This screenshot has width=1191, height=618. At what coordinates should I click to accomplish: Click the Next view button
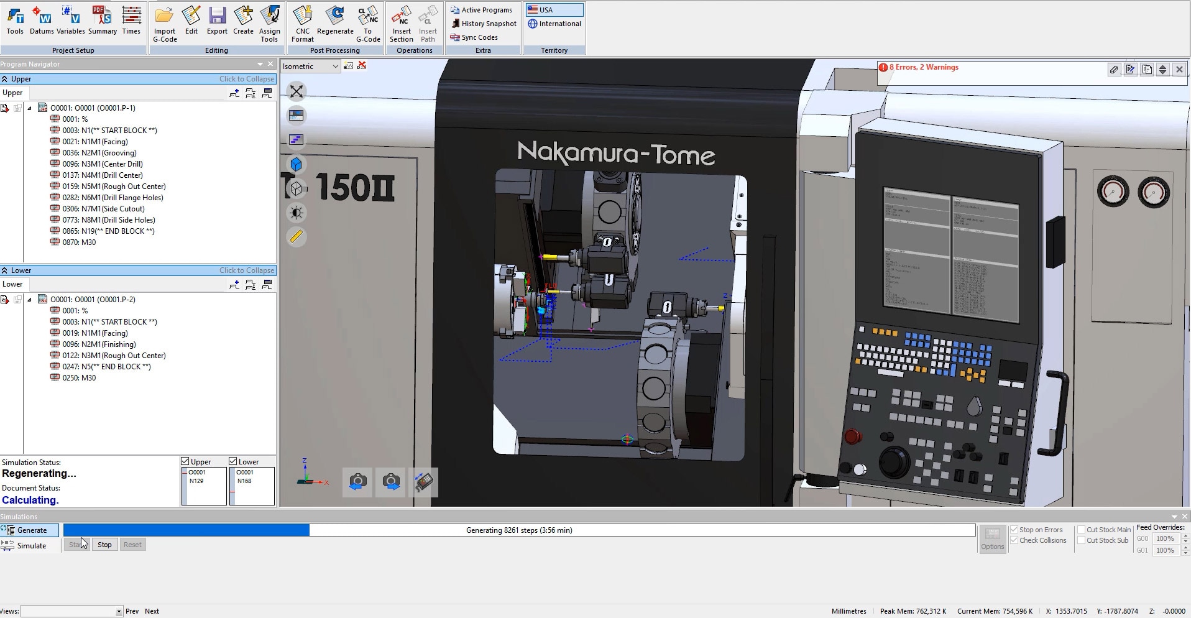coord(152,611)
